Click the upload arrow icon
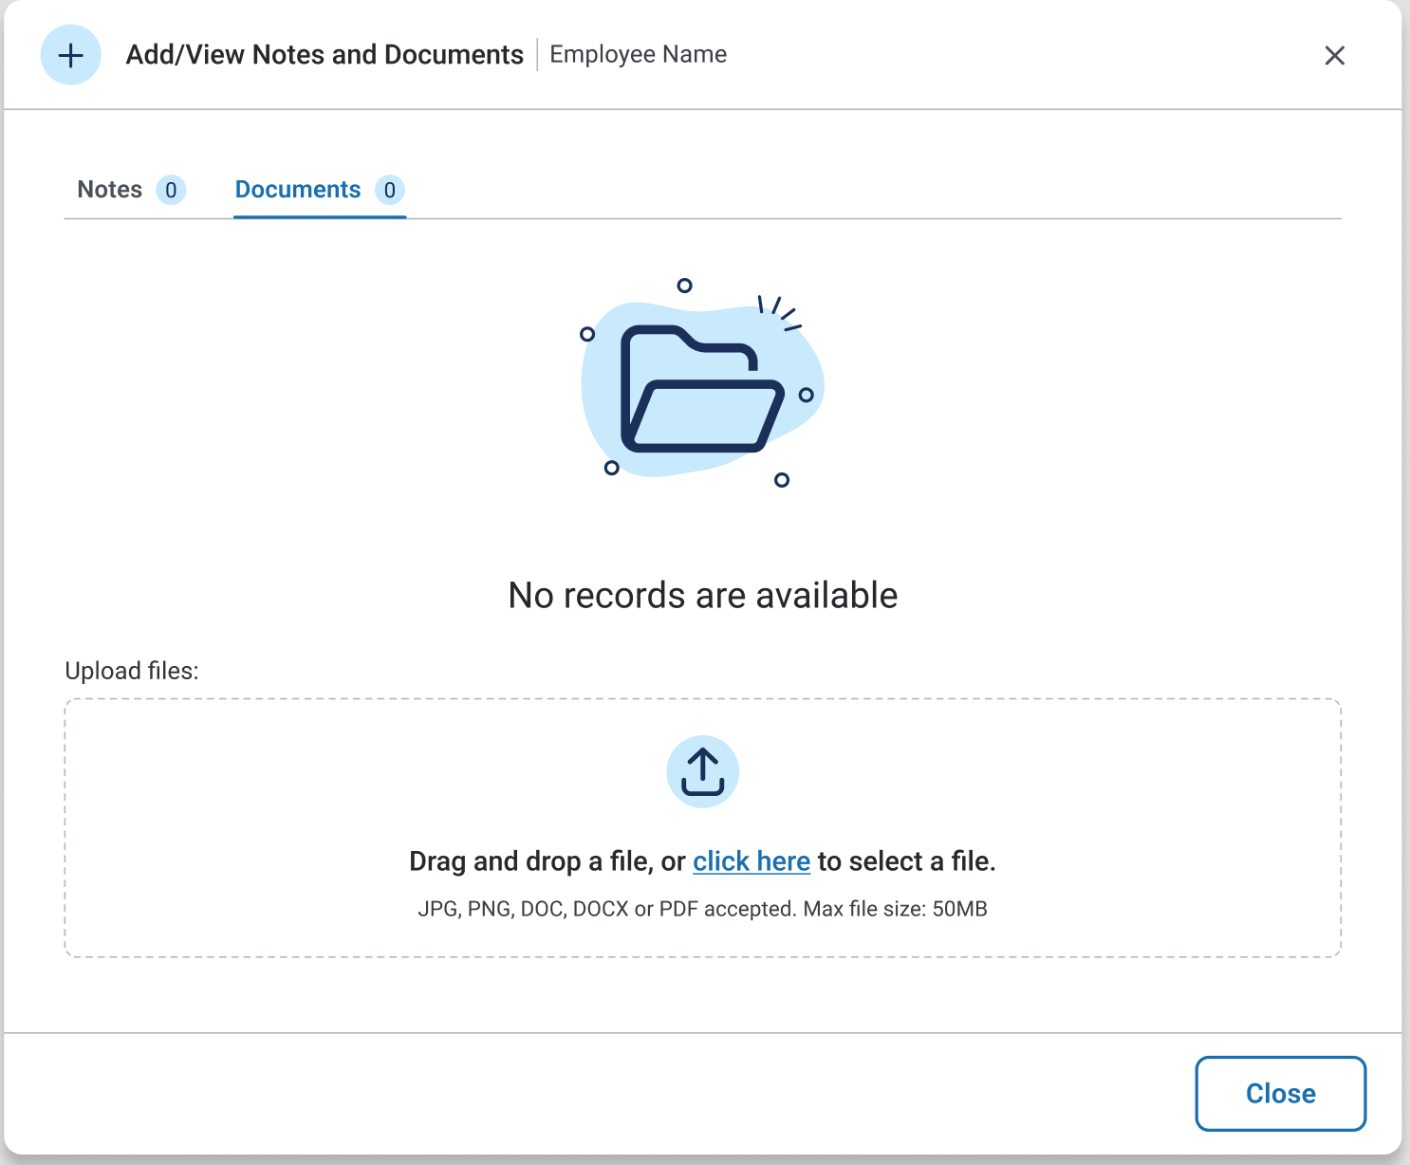 (702, 771)
